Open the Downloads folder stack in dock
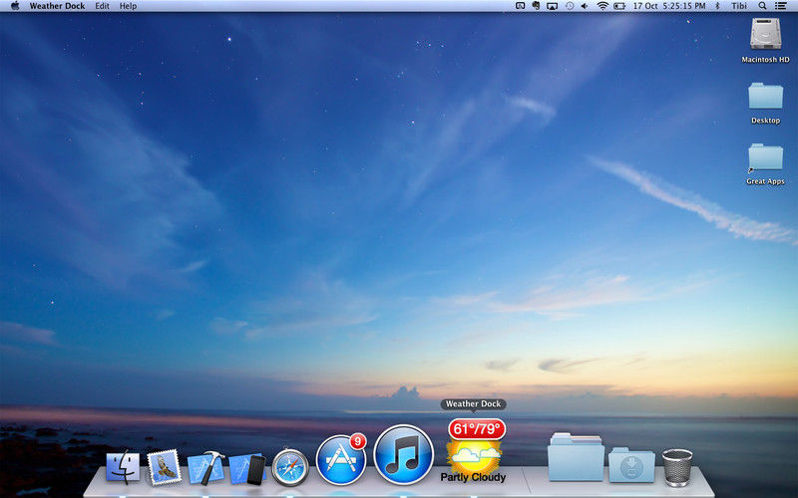798x498 pixels. pos(631,465)
